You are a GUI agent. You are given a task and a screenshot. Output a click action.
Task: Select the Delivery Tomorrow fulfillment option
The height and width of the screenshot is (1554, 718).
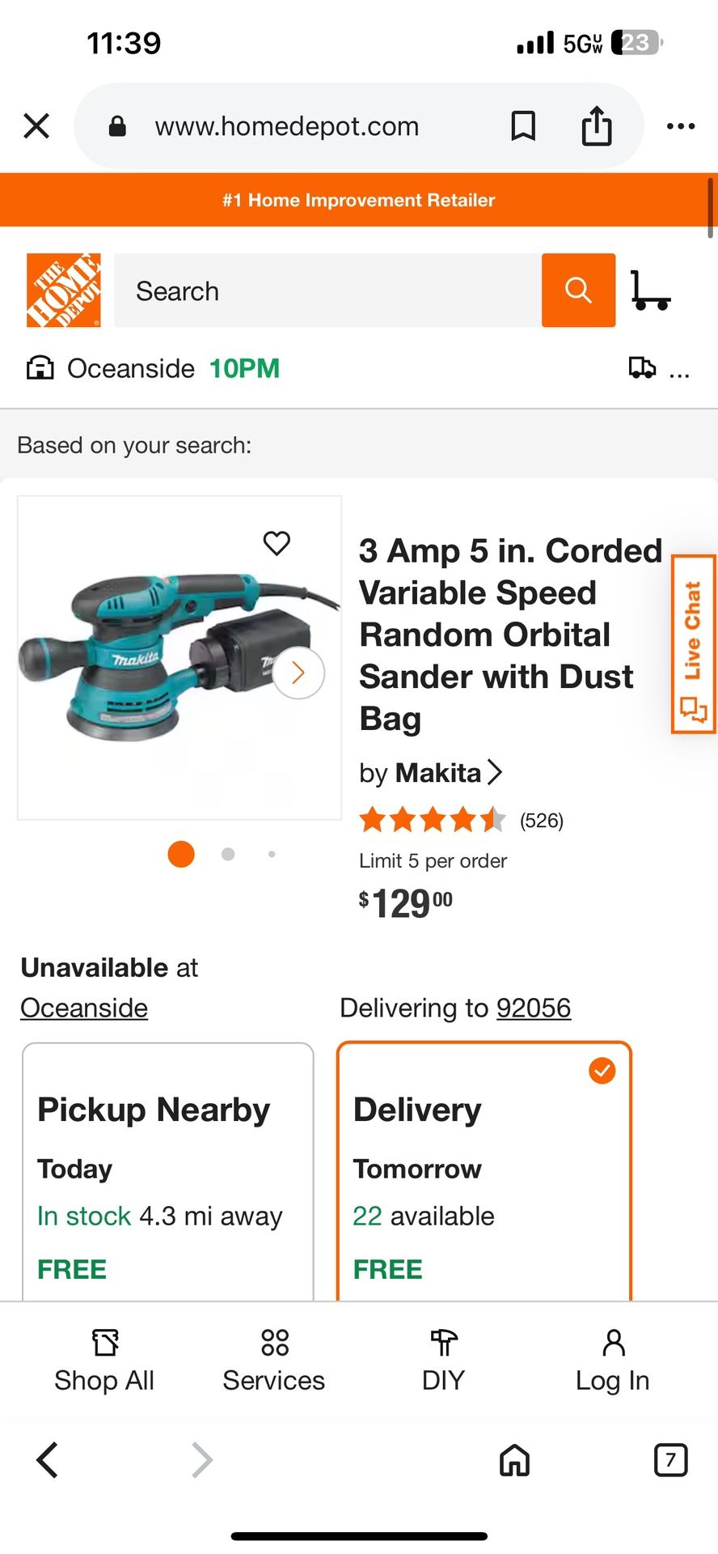point(483,1174)
